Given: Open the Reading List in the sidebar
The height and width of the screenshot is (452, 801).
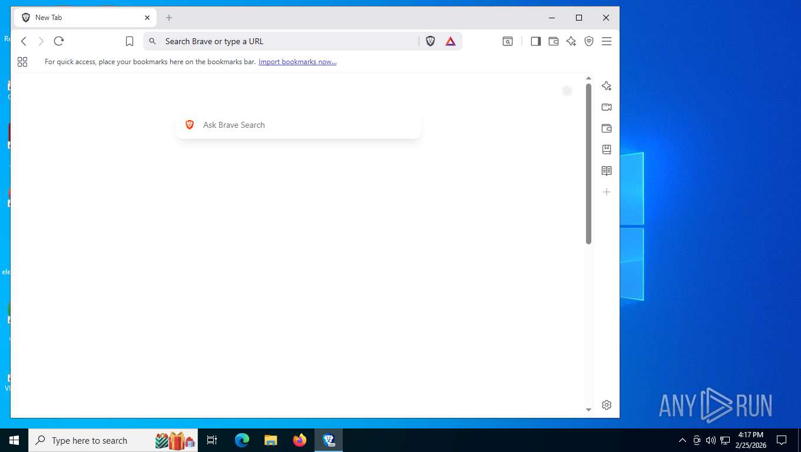Looking at the screenshot, I should click(x=607, y=171).
